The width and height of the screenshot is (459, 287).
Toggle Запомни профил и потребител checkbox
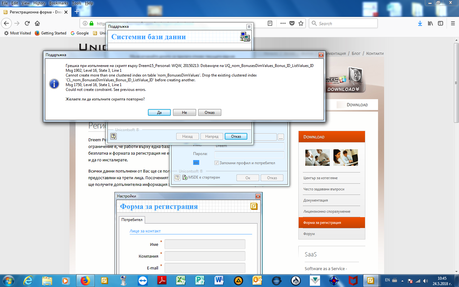216,163
